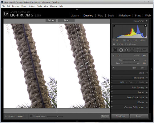Expand the HSL / Color / B&W panel arrow

[x=147, y=83]
